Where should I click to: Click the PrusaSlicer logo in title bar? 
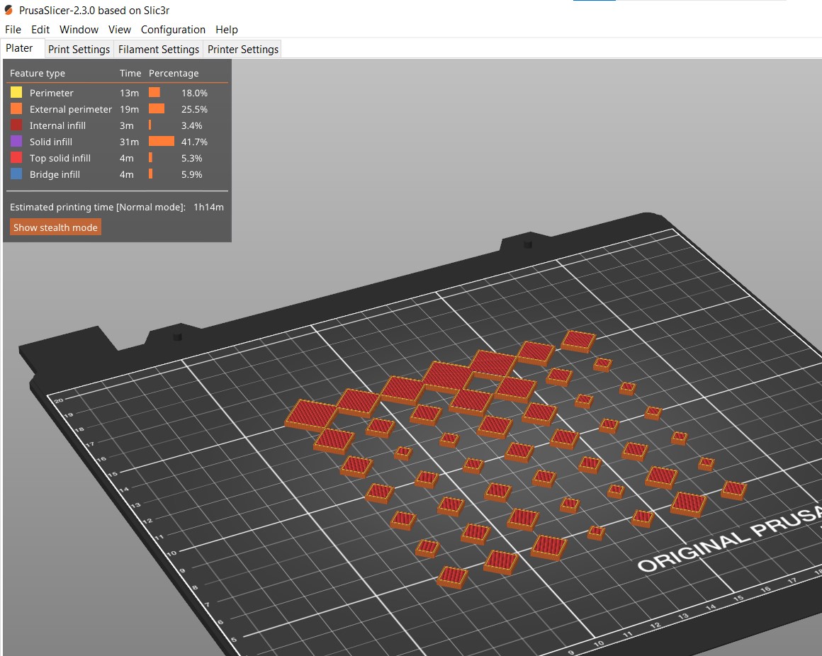pos(9,10)
